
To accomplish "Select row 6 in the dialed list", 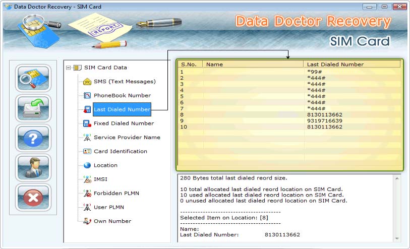I will pyautogui.click(x=289, y=102).
